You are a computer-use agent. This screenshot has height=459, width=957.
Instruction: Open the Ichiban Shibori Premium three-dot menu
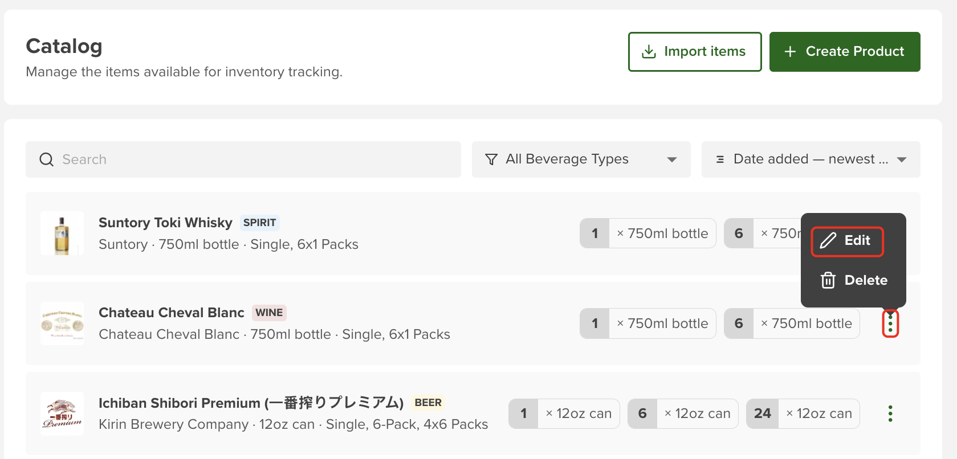pyautogui.click(x=890, y=413)
